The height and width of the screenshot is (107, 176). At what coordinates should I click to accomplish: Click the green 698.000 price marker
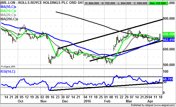click(169, 34)
